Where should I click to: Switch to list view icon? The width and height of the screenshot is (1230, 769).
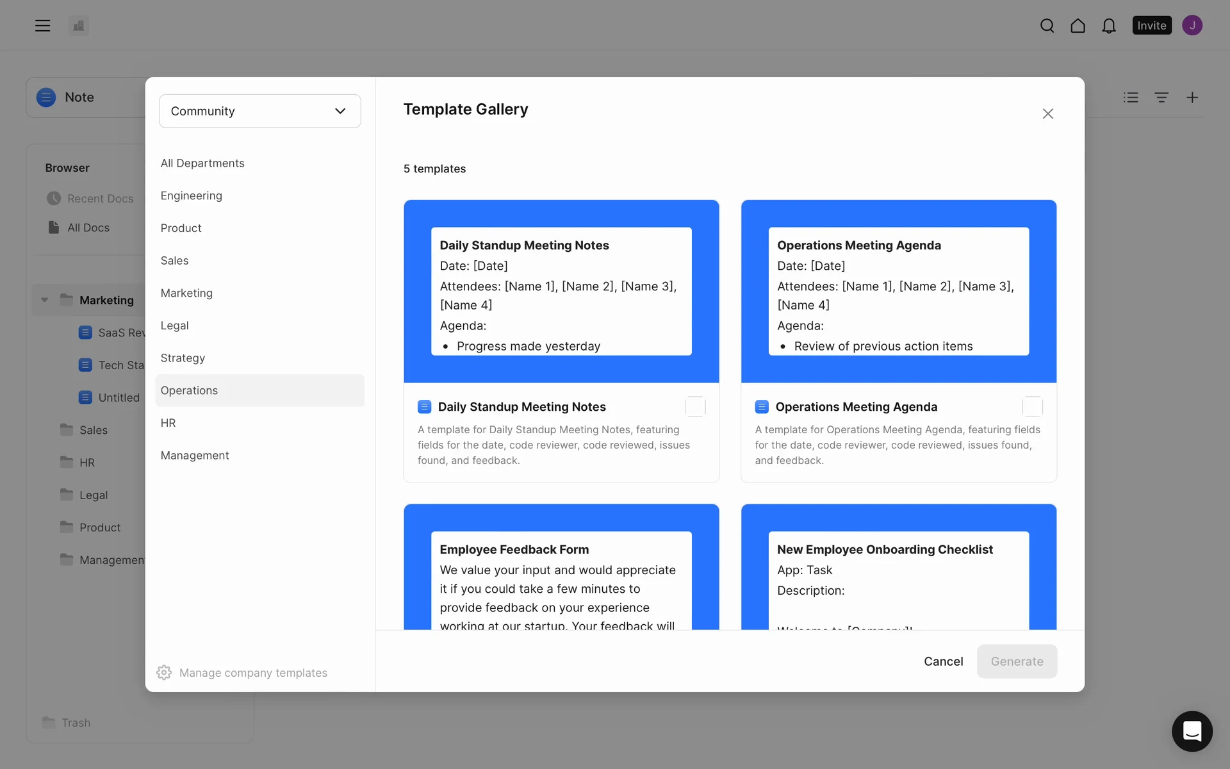1130,97
